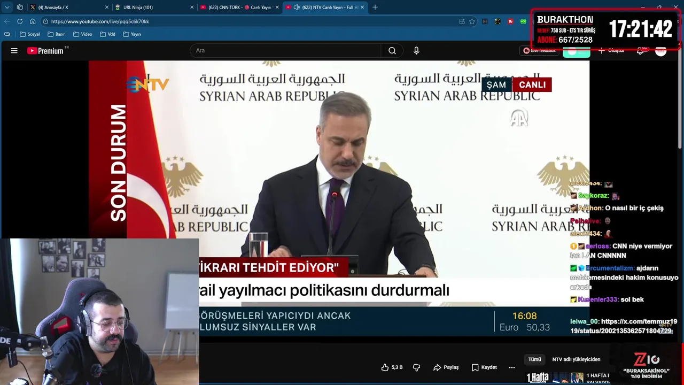Open the 1 Hafta recommended video thumbnail
This screenshot has width=684, height=385.
[x=555, y=378]
